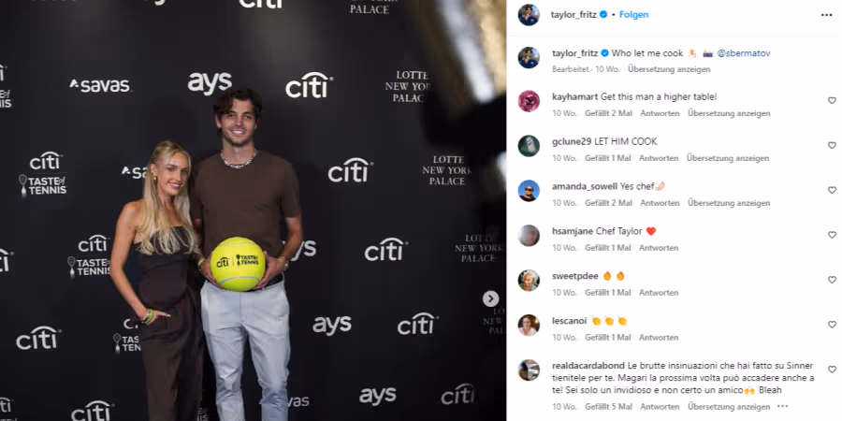The height and width of the screenshot is (421, 842).
Task: Click the main post photo
Action: [x=253, y=210]
